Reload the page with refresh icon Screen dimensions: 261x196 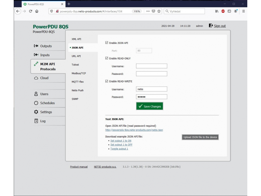coord(30,11)
